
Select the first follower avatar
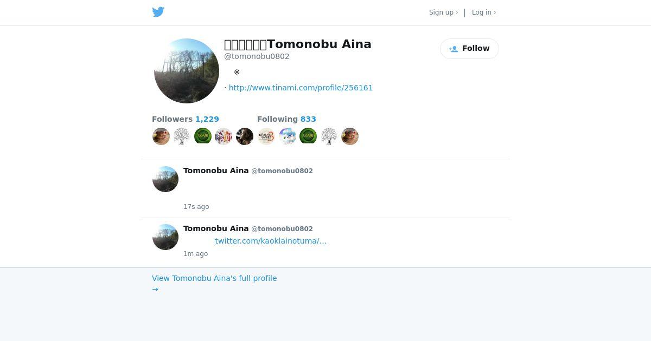tap(161, 136)
